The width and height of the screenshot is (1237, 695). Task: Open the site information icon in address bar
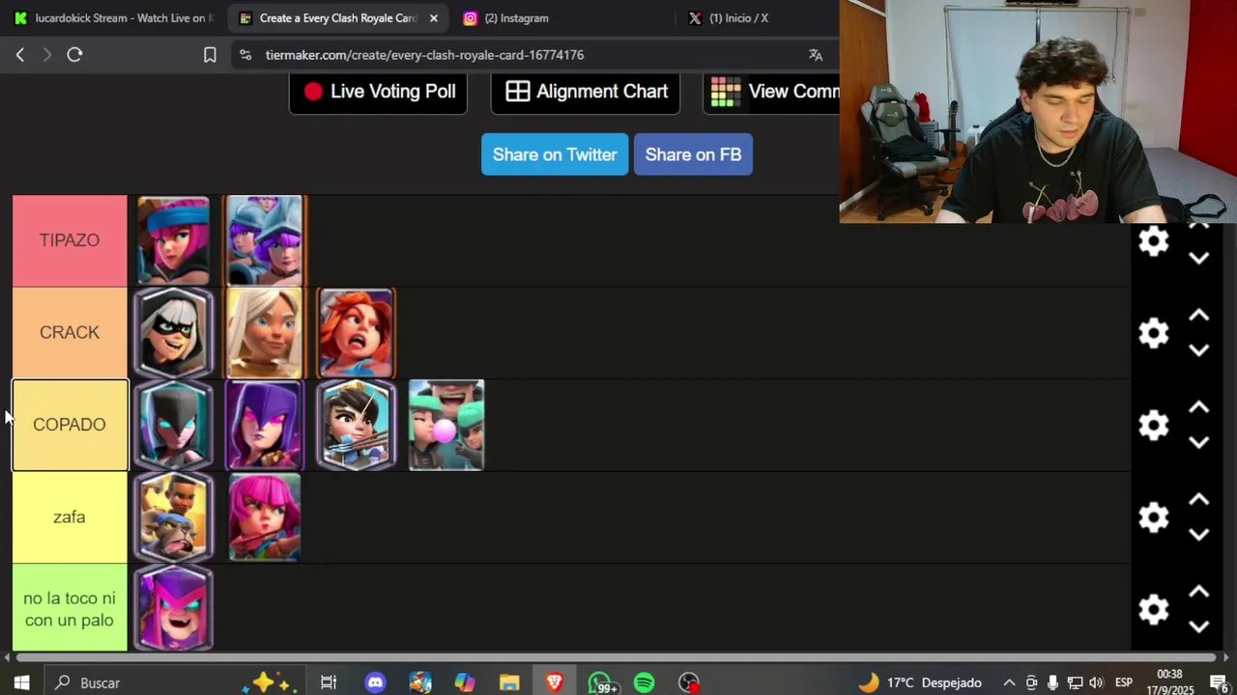245,55
